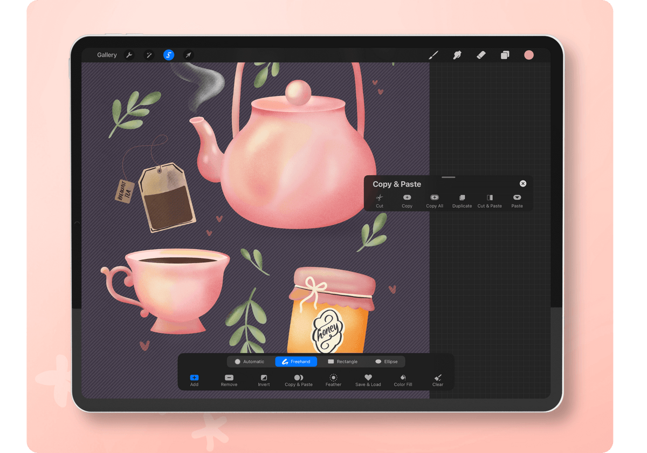
Task: Select the Brush tool
Action: (433, 55)
